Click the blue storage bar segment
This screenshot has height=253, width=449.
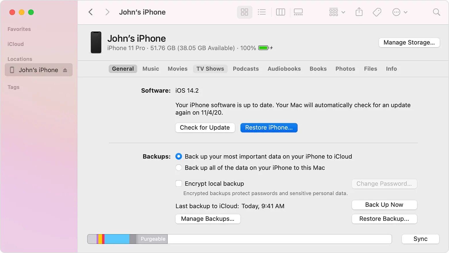tap(117, 239)
